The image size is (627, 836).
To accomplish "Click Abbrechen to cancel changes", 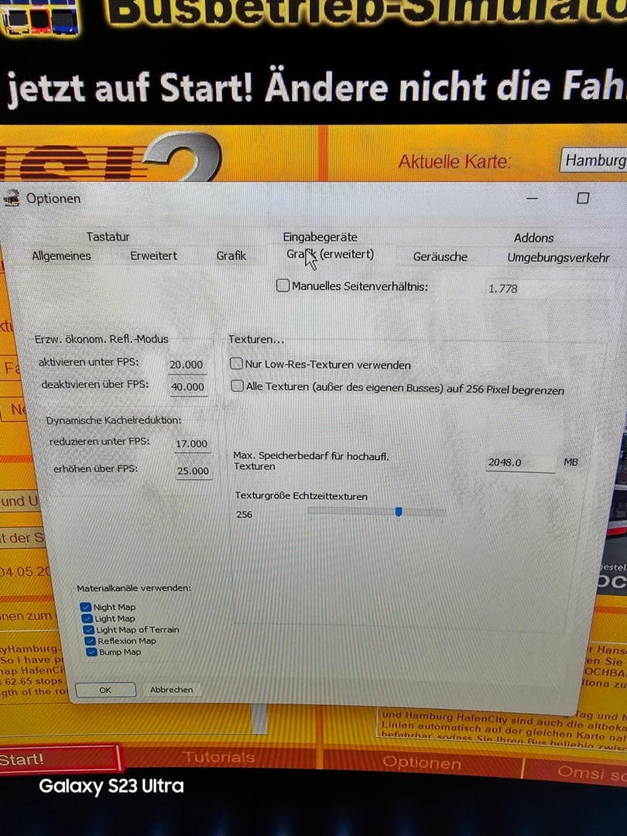I will 172,690.
